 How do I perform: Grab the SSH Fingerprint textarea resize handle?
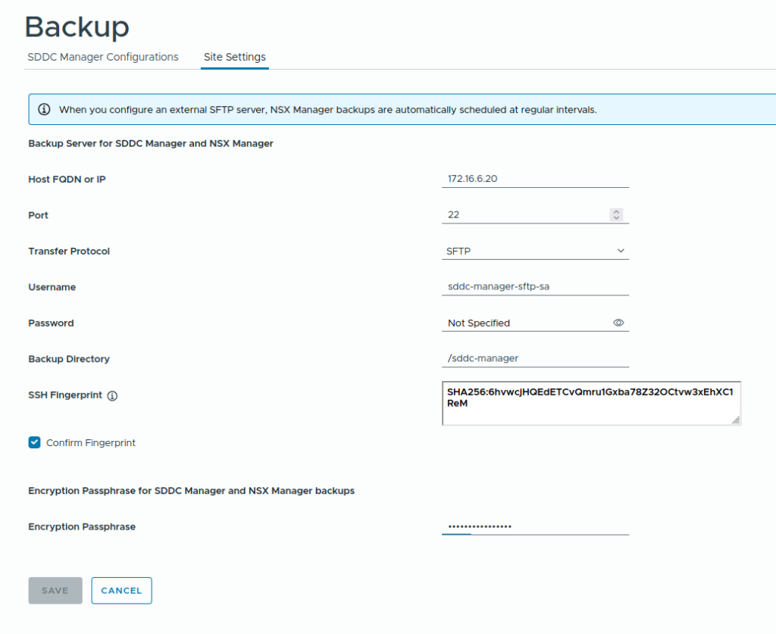[736, 420]
